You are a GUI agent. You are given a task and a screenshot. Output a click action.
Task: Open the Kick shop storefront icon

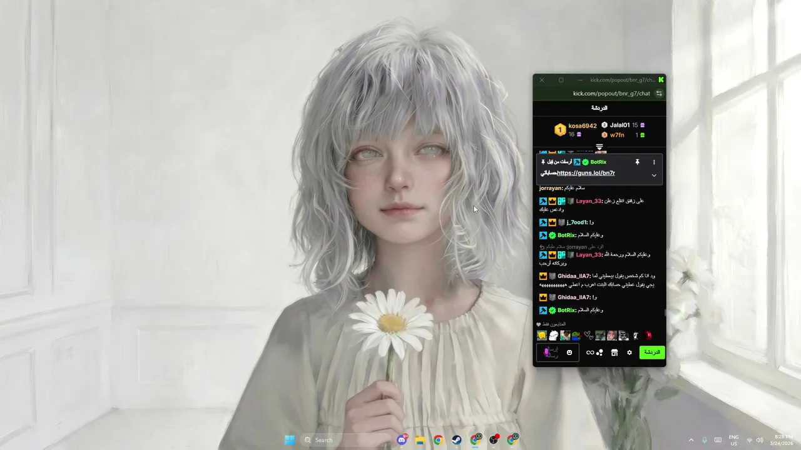click(x=615, y=352)
